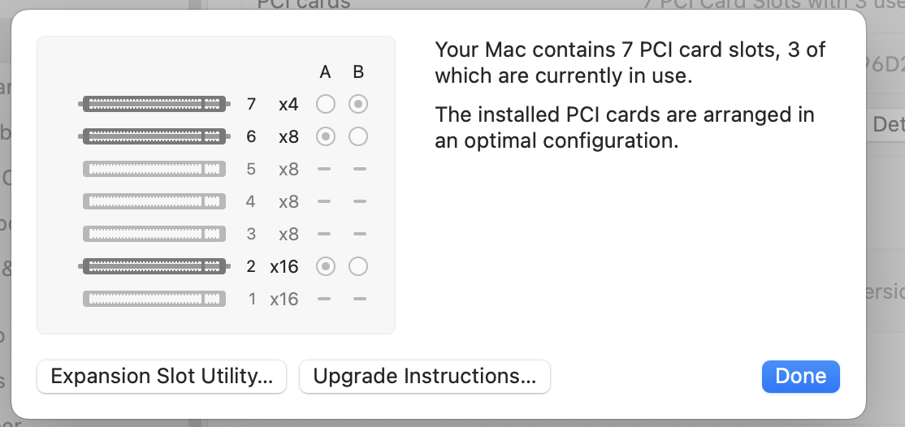Select pool A for slot 2
Screen dimensions: 905x427
(x=326, y=266)
